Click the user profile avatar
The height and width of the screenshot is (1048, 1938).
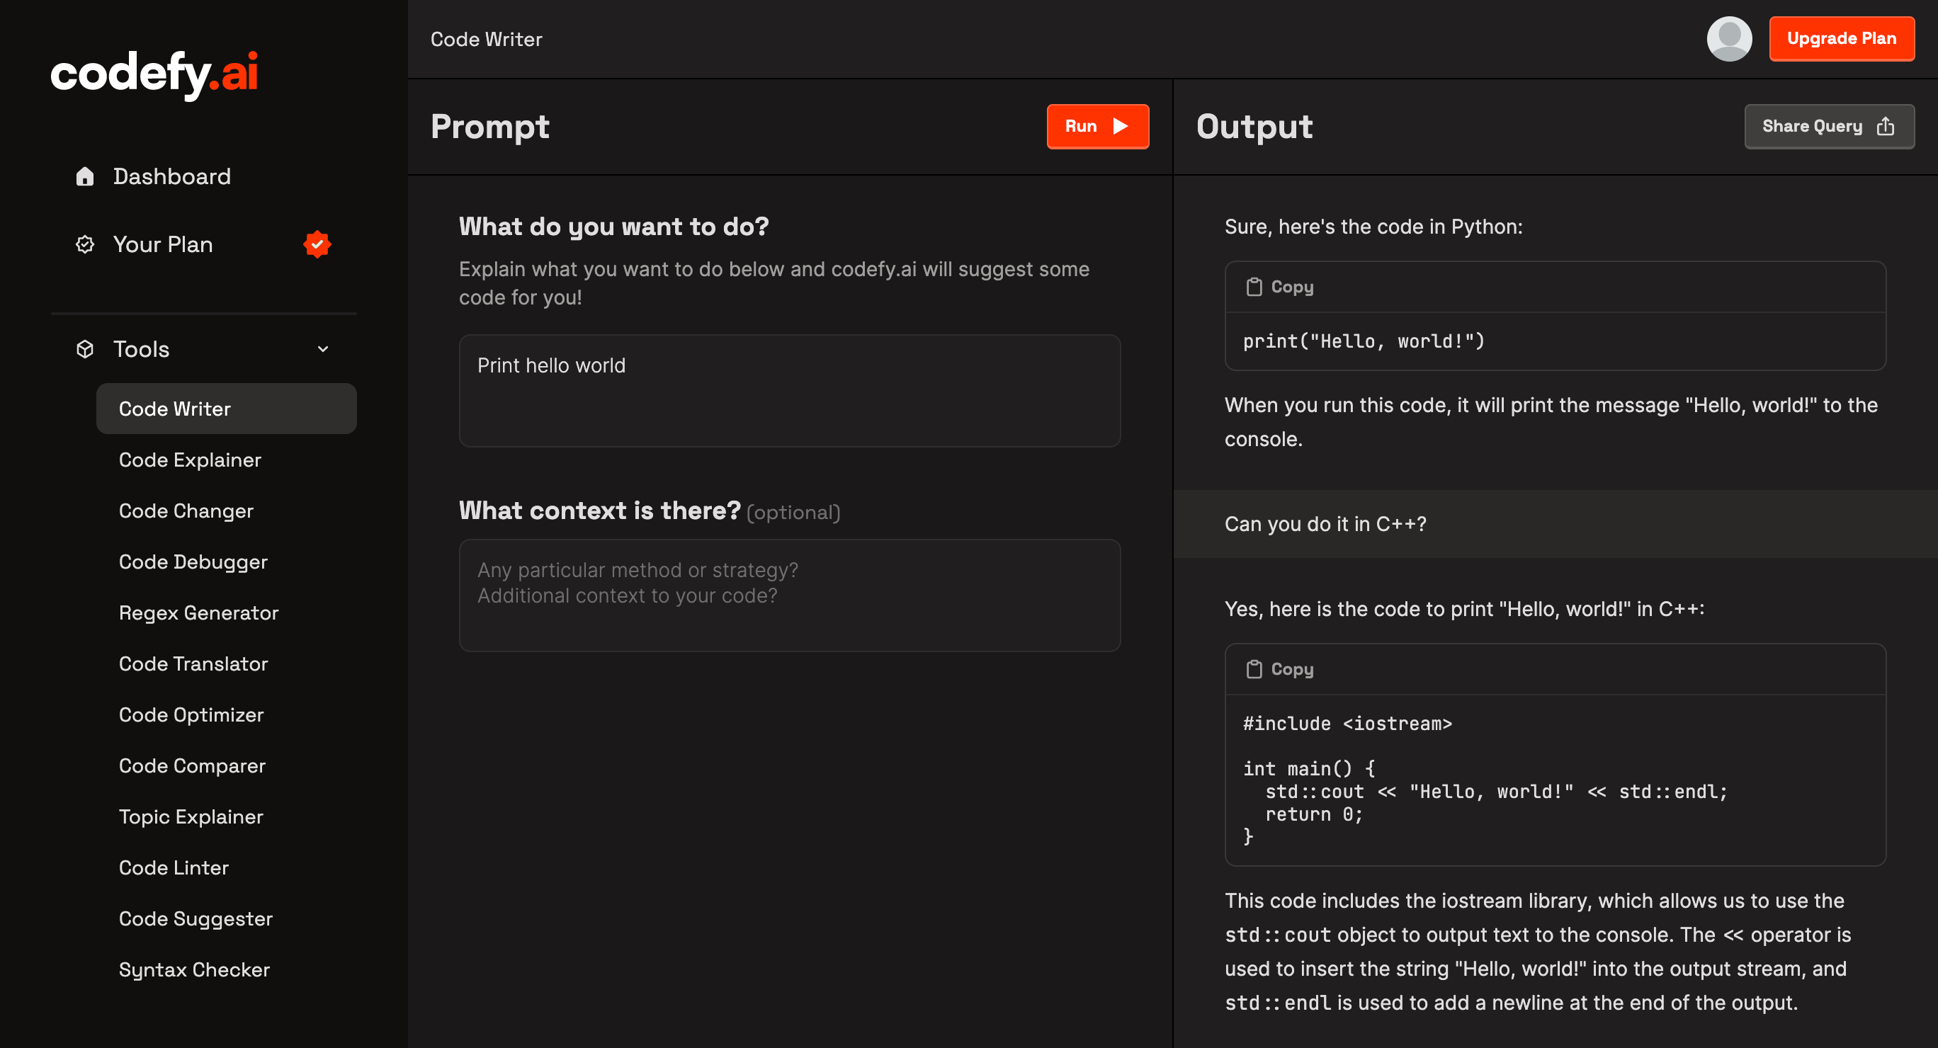click(x=1729, y=39)
